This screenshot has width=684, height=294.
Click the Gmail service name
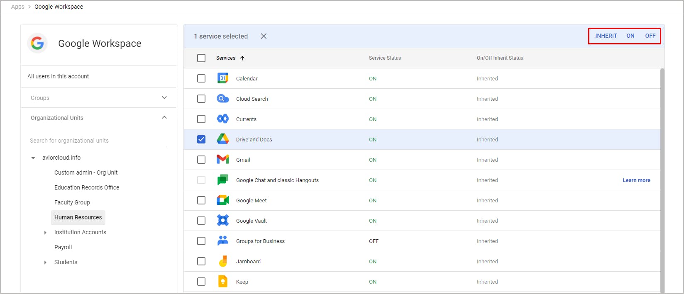click(x=243, y=160)
